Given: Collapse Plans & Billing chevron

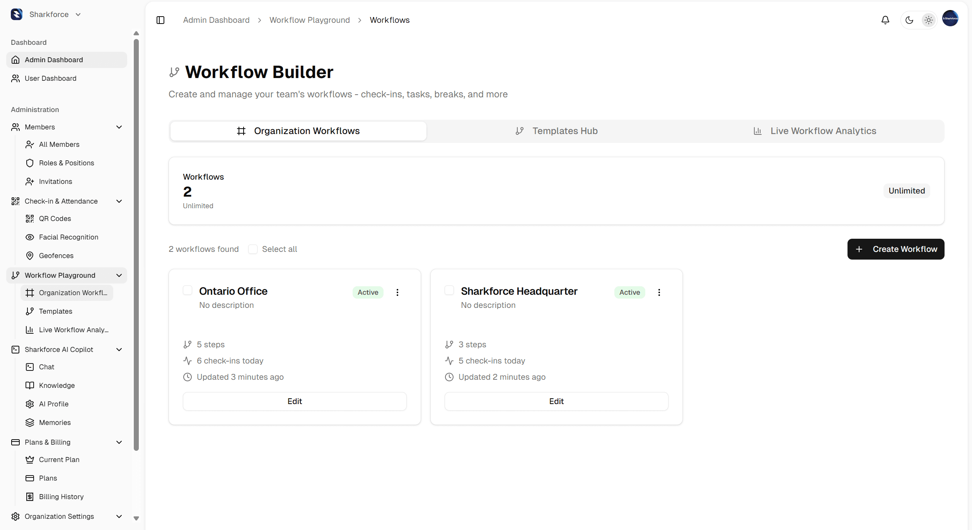Looking at the screenshot, I should click(x=119, y=442).
